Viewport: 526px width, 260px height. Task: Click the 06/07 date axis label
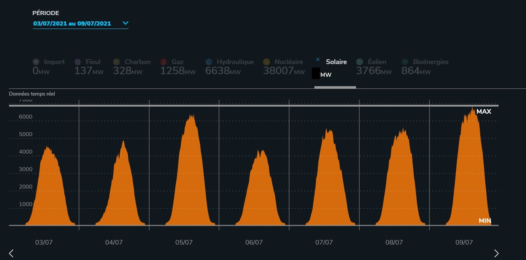click(x=254, y=242)
